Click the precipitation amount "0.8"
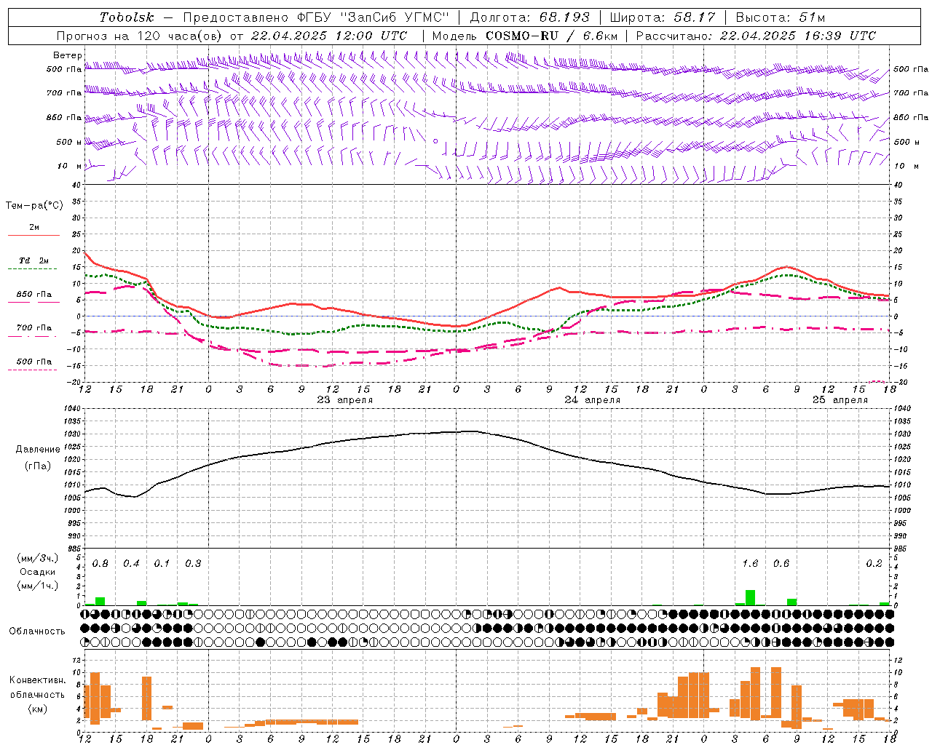 [100, 564]
